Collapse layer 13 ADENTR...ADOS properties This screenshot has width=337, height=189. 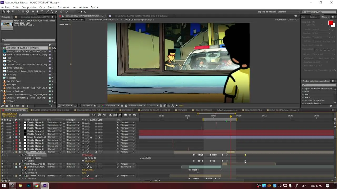pos(14,152)
